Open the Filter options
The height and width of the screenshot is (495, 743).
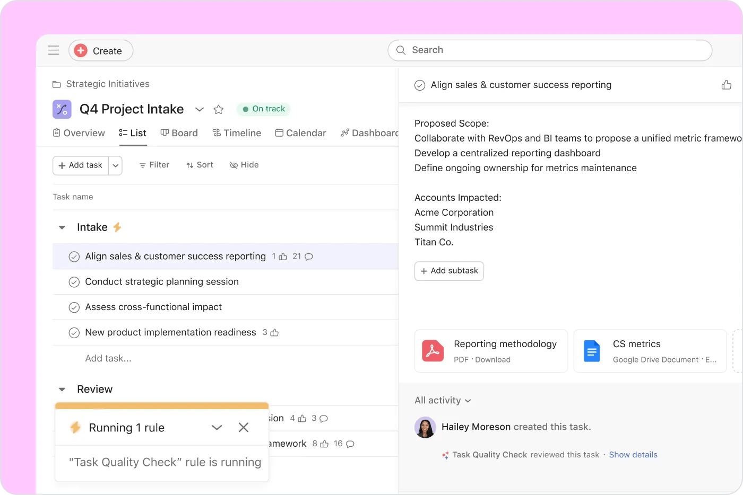154,165
